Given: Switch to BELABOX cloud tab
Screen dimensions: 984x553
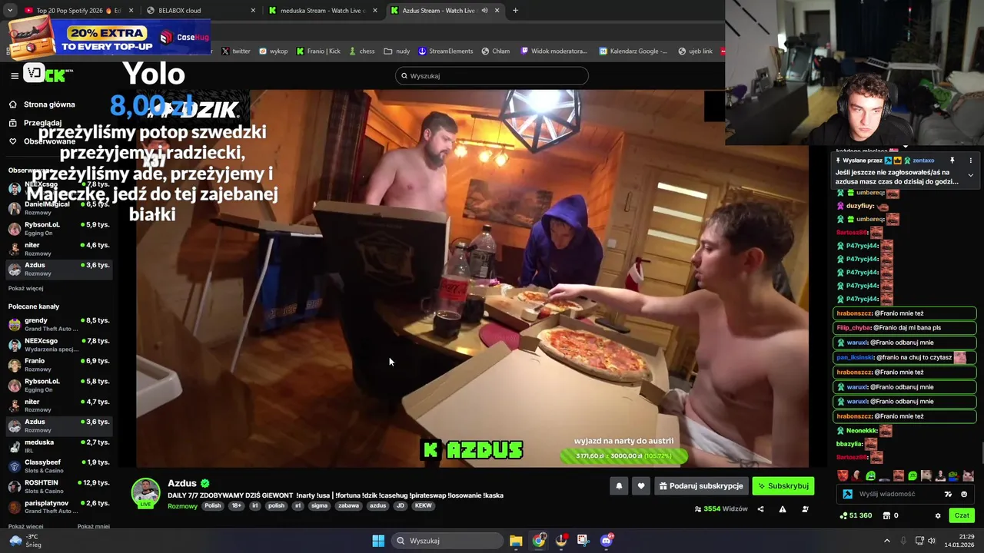Looking at the screenshot, I should pos(200,10).
